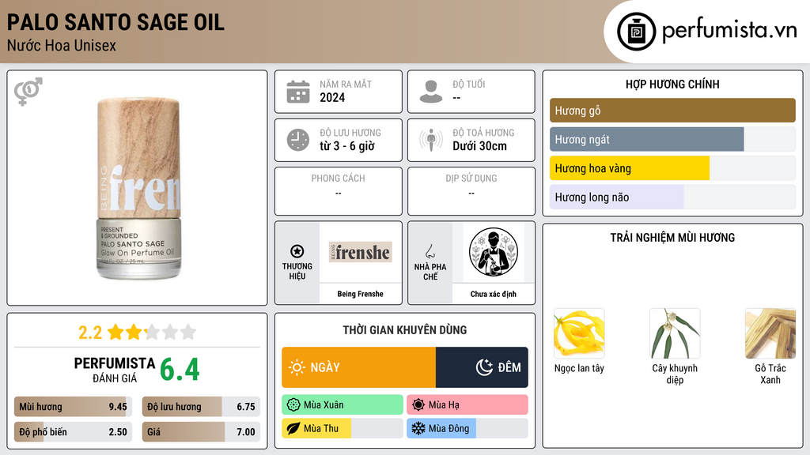
Task: Click the Cây khuynh diệp note label
Action: coord(675,374)
